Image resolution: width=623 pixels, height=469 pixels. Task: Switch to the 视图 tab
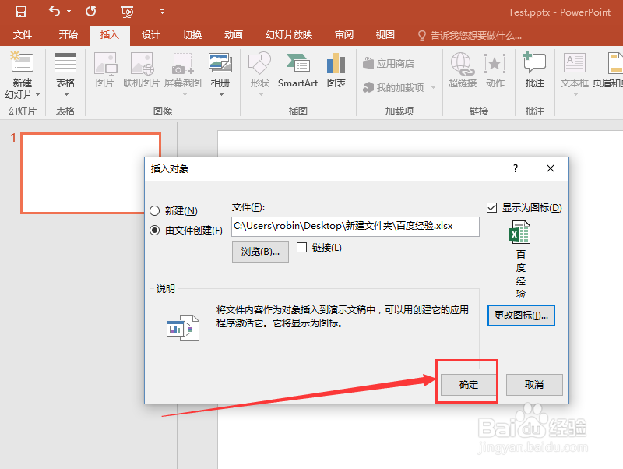point(385,35)
